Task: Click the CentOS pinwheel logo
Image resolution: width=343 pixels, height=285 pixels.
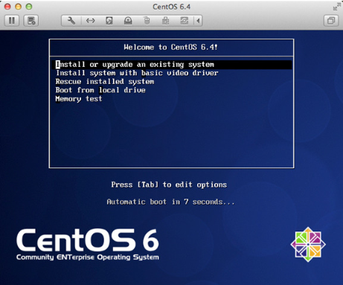Action: pos(308,244)
